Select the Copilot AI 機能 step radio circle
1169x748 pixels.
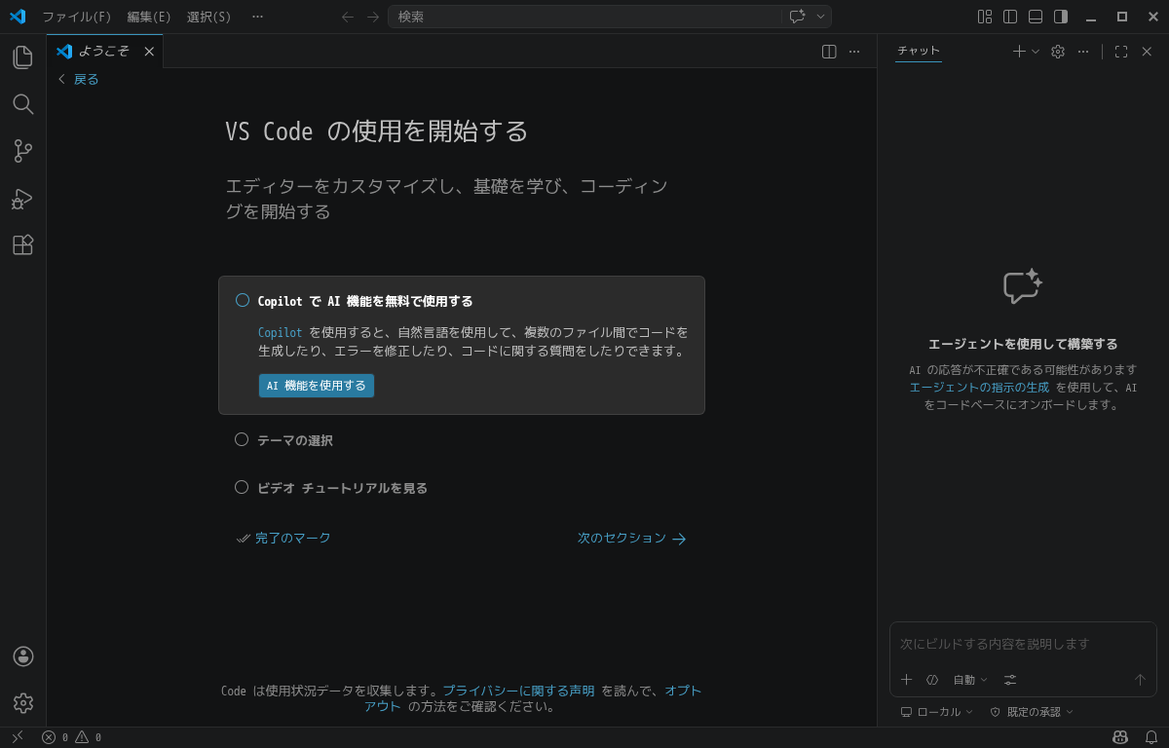coord(243,300)
